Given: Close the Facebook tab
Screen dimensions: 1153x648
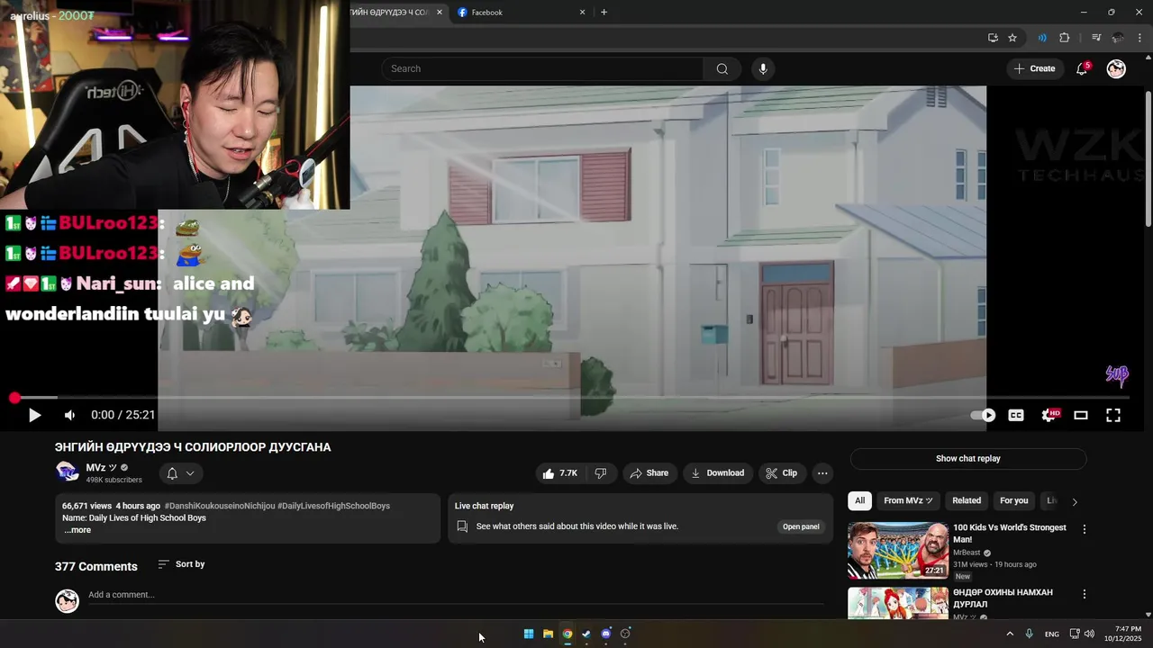Looking at the screenshot, I should (582, 13).
